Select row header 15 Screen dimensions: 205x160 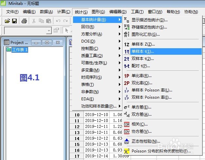[x=77, y=144]
